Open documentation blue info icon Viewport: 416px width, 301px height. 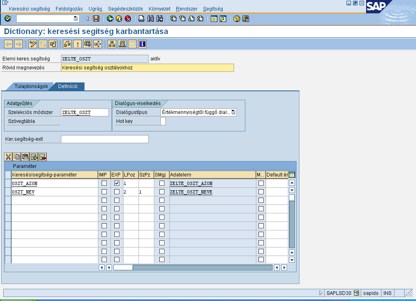pos(143,44)
